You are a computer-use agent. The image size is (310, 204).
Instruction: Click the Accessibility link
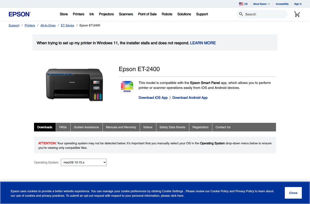tap(282, 4)
